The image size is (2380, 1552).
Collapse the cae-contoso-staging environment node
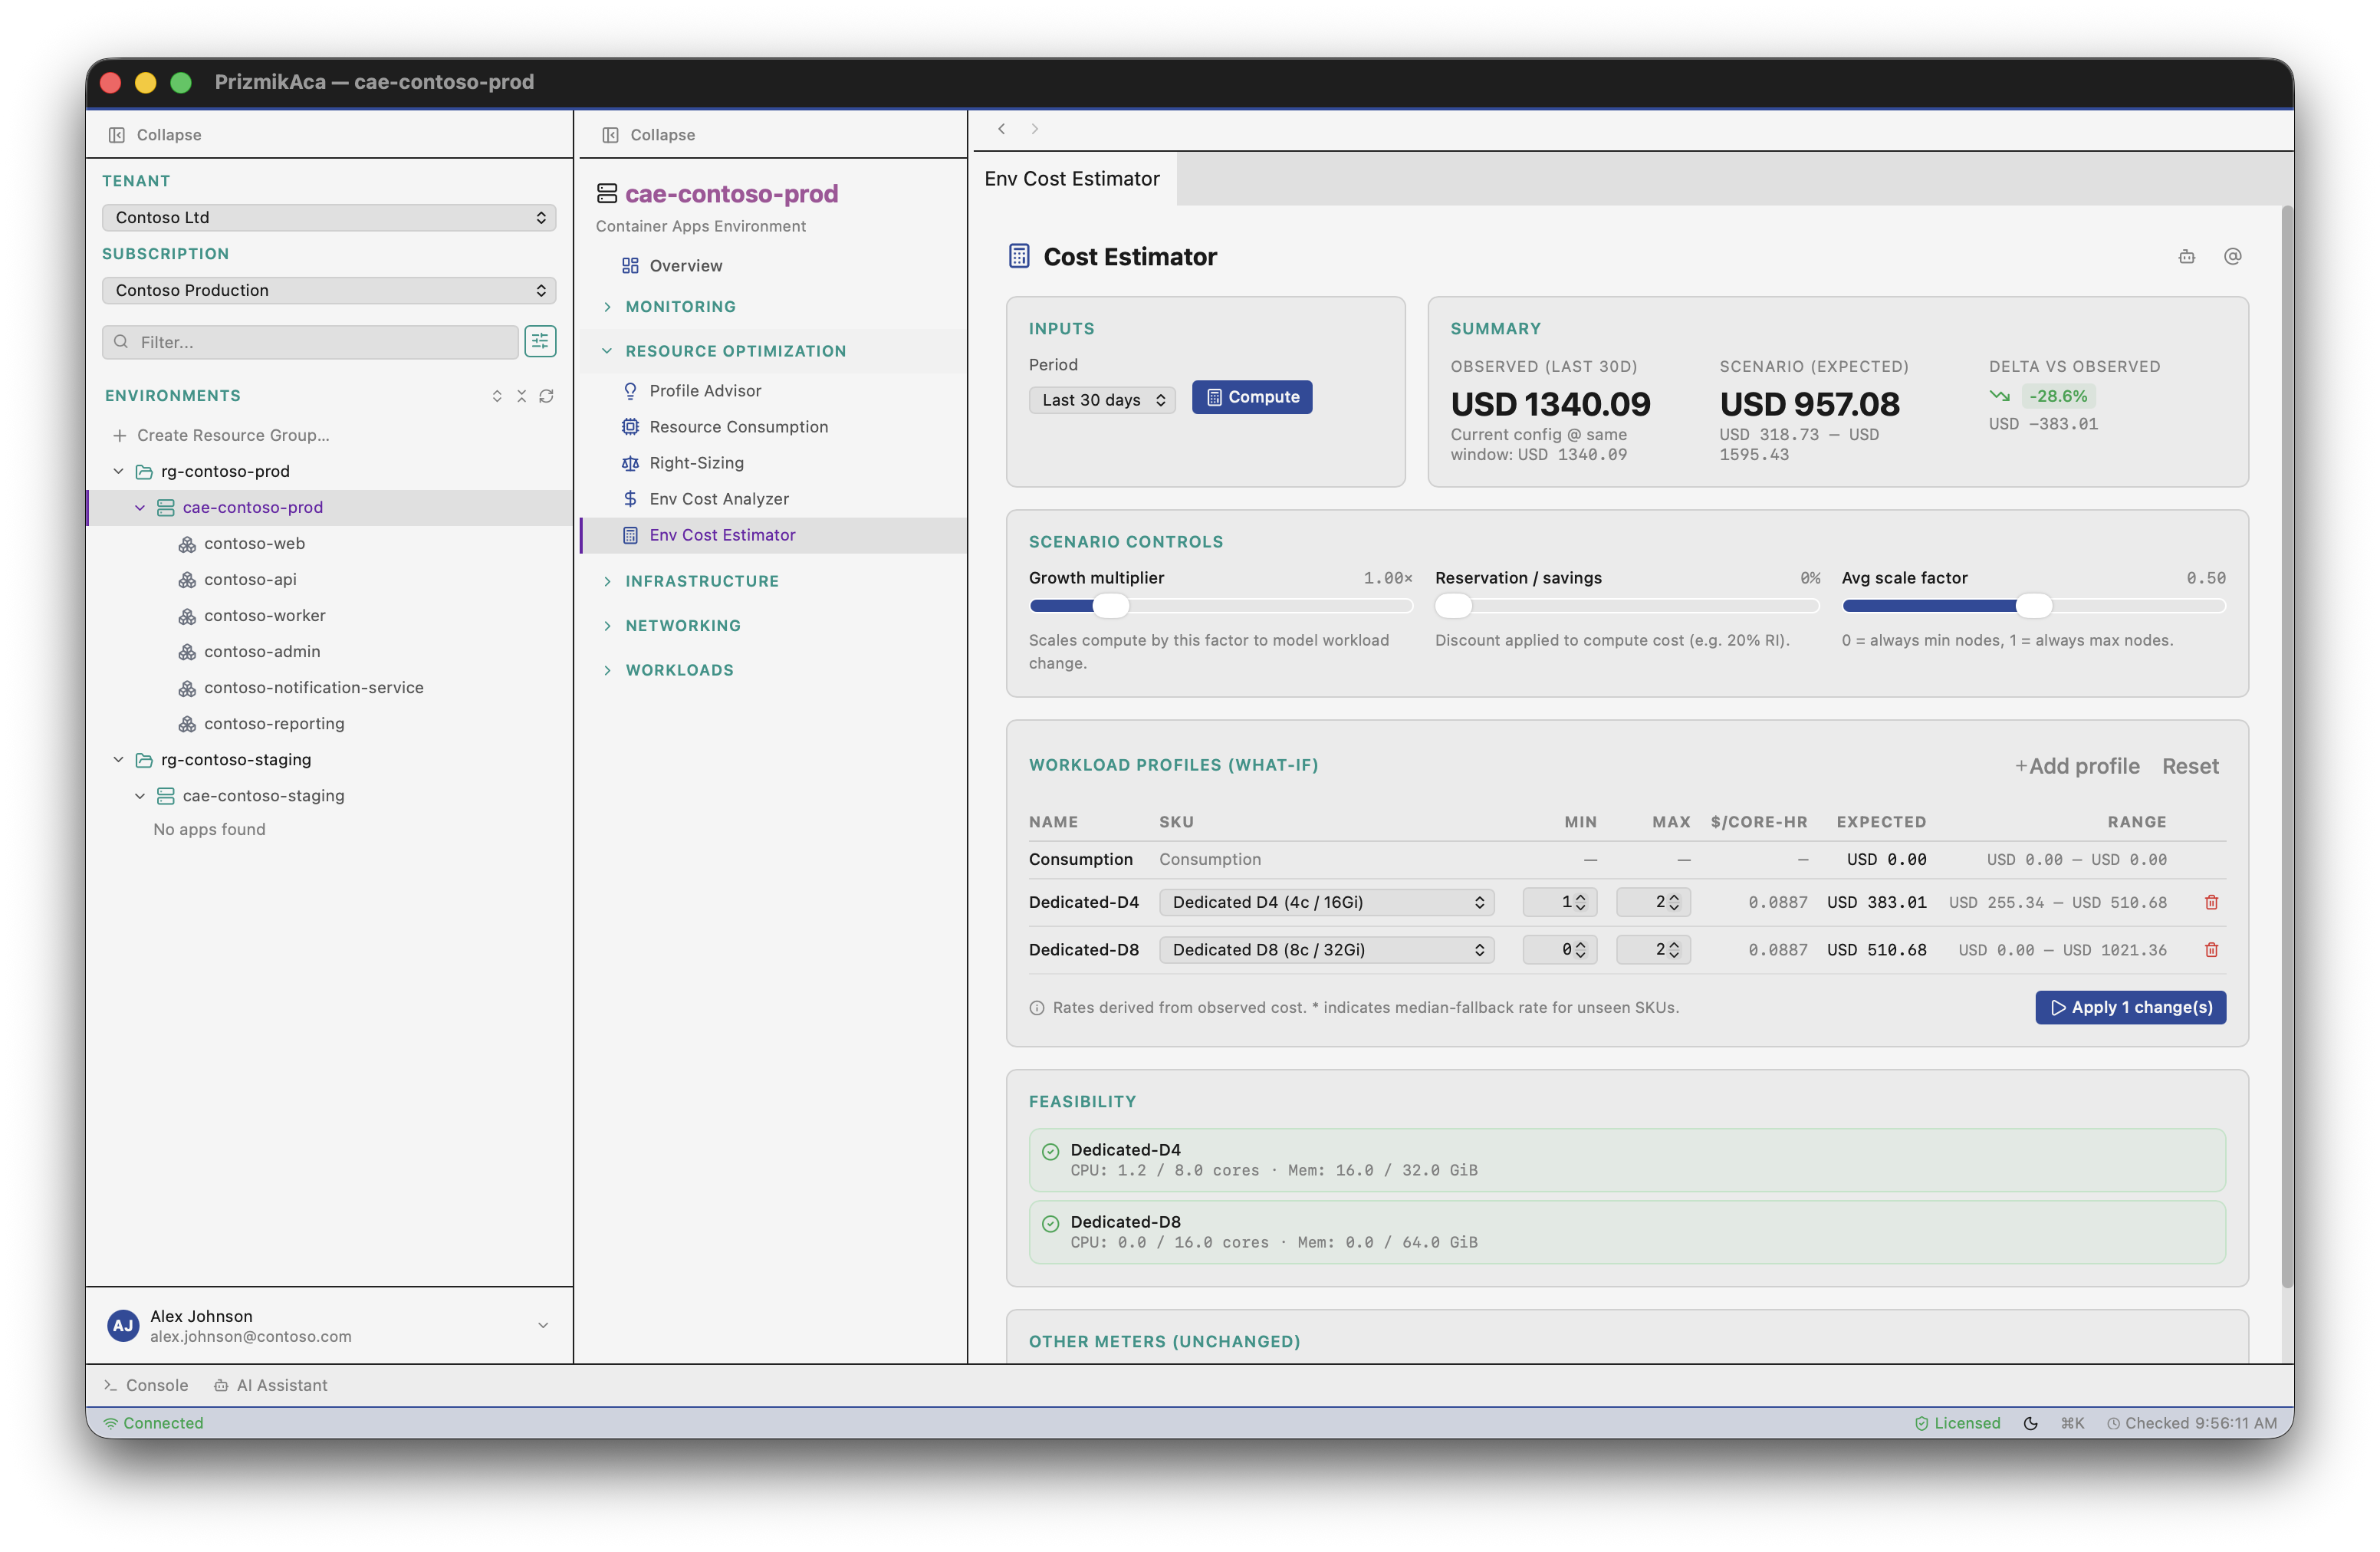click(140, 796)
